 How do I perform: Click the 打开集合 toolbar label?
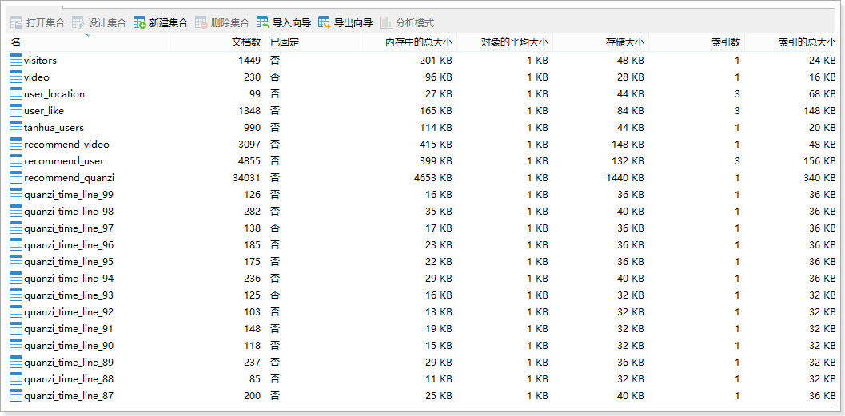coord(46,22)
